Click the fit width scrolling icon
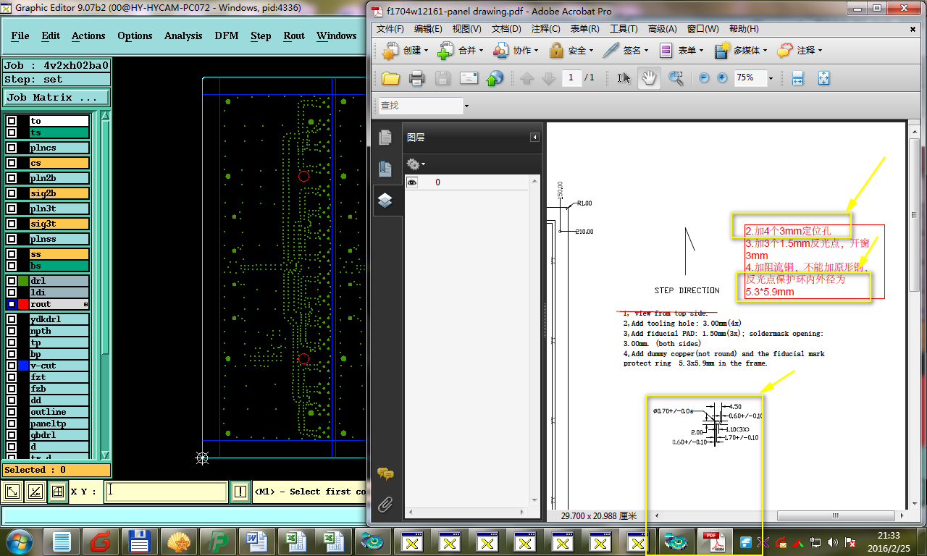The image size is (927, 556). pos(797,78)
